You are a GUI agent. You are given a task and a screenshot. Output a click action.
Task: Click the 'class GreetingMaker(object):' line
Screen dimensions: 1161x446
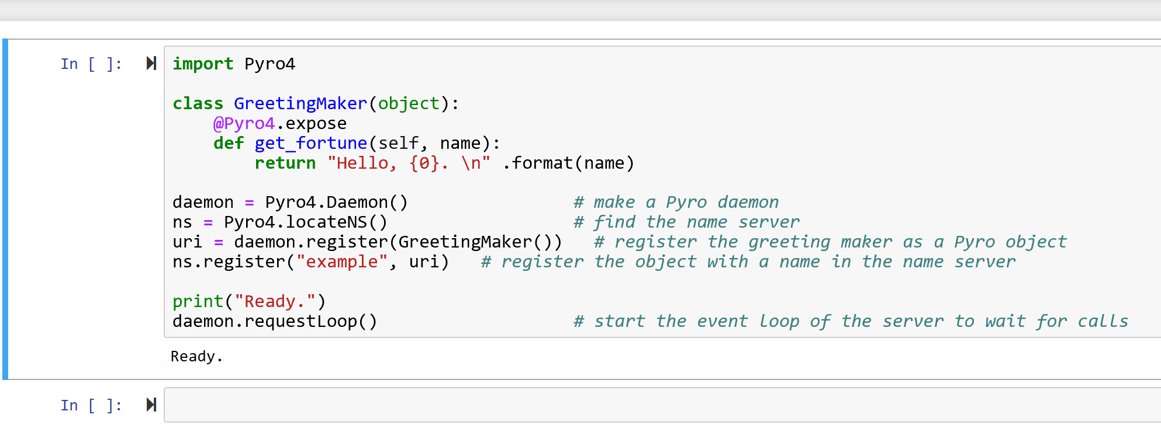coord(316,103)
